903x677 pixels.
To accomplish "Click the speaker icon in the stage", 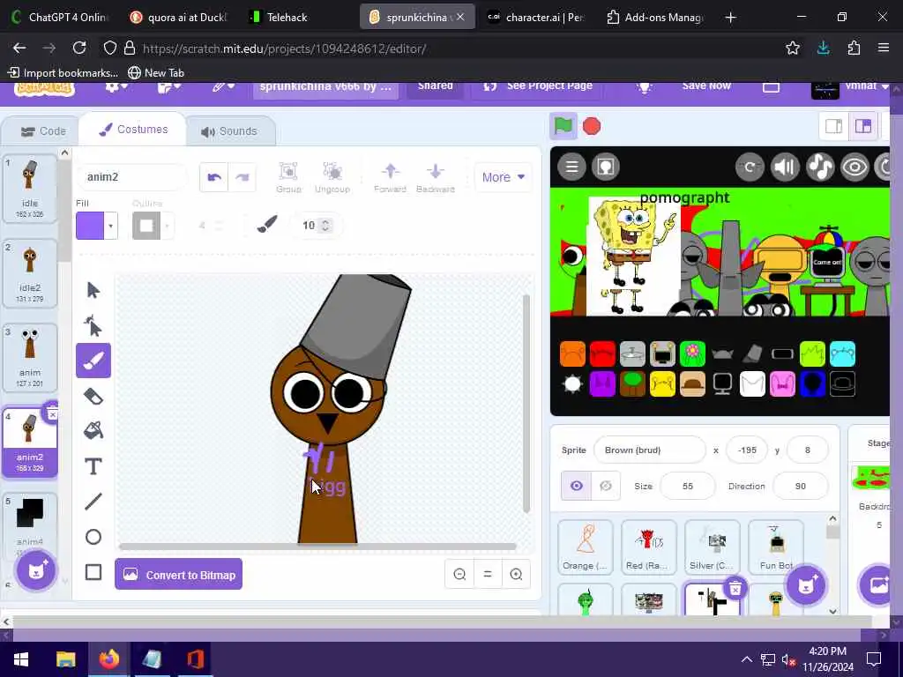I will (x=784, y=167).
